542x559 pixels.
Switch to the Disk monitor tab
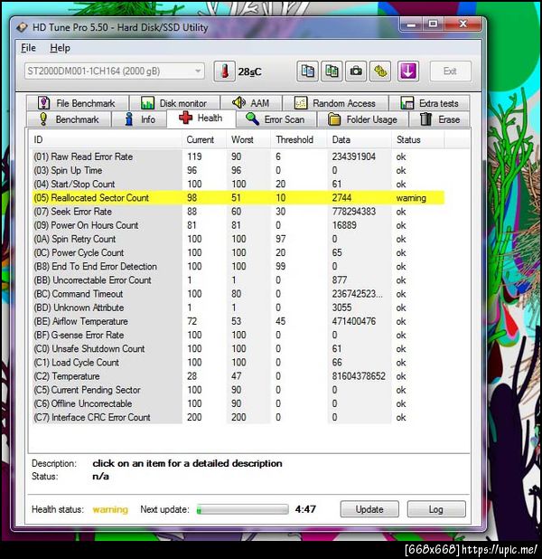(x=174, y=103)
